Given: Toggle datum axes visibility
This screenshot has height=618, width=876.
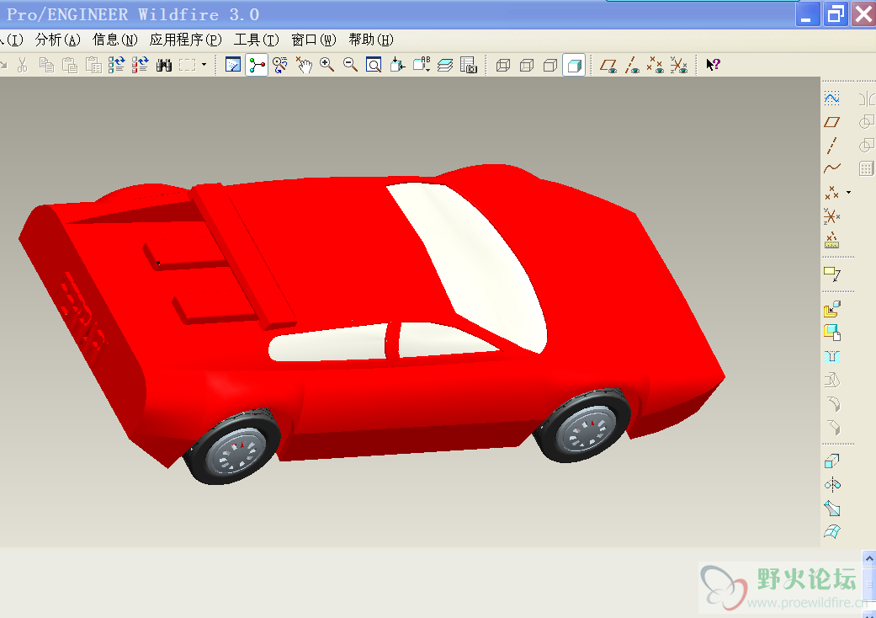Looking at the screenshot, I should coord(632,66).
